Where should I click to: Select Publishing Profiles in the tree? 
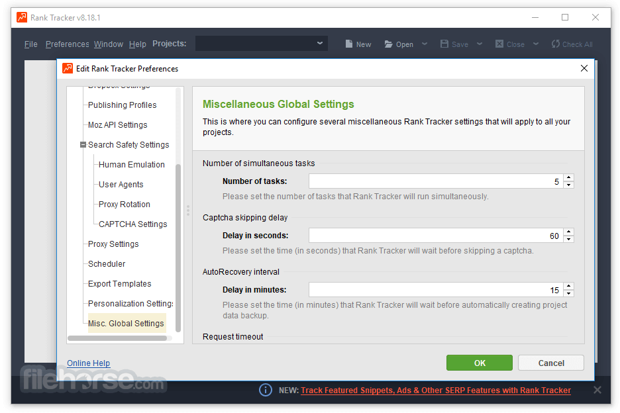coord(122,105)
